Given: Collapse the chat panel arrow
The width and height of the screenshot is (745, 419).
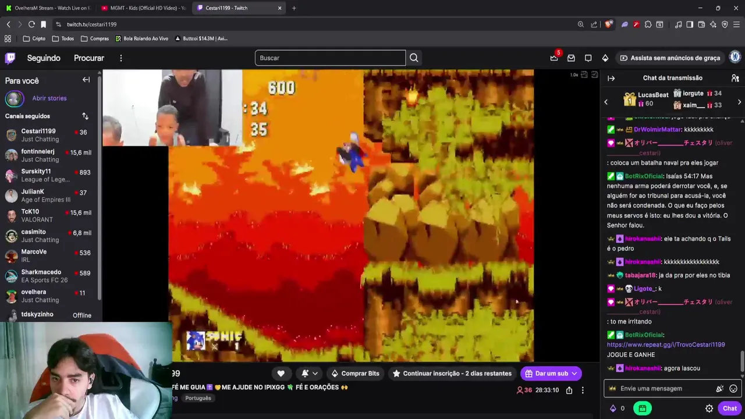Looking at the screenshot, I should coord(611,78).
